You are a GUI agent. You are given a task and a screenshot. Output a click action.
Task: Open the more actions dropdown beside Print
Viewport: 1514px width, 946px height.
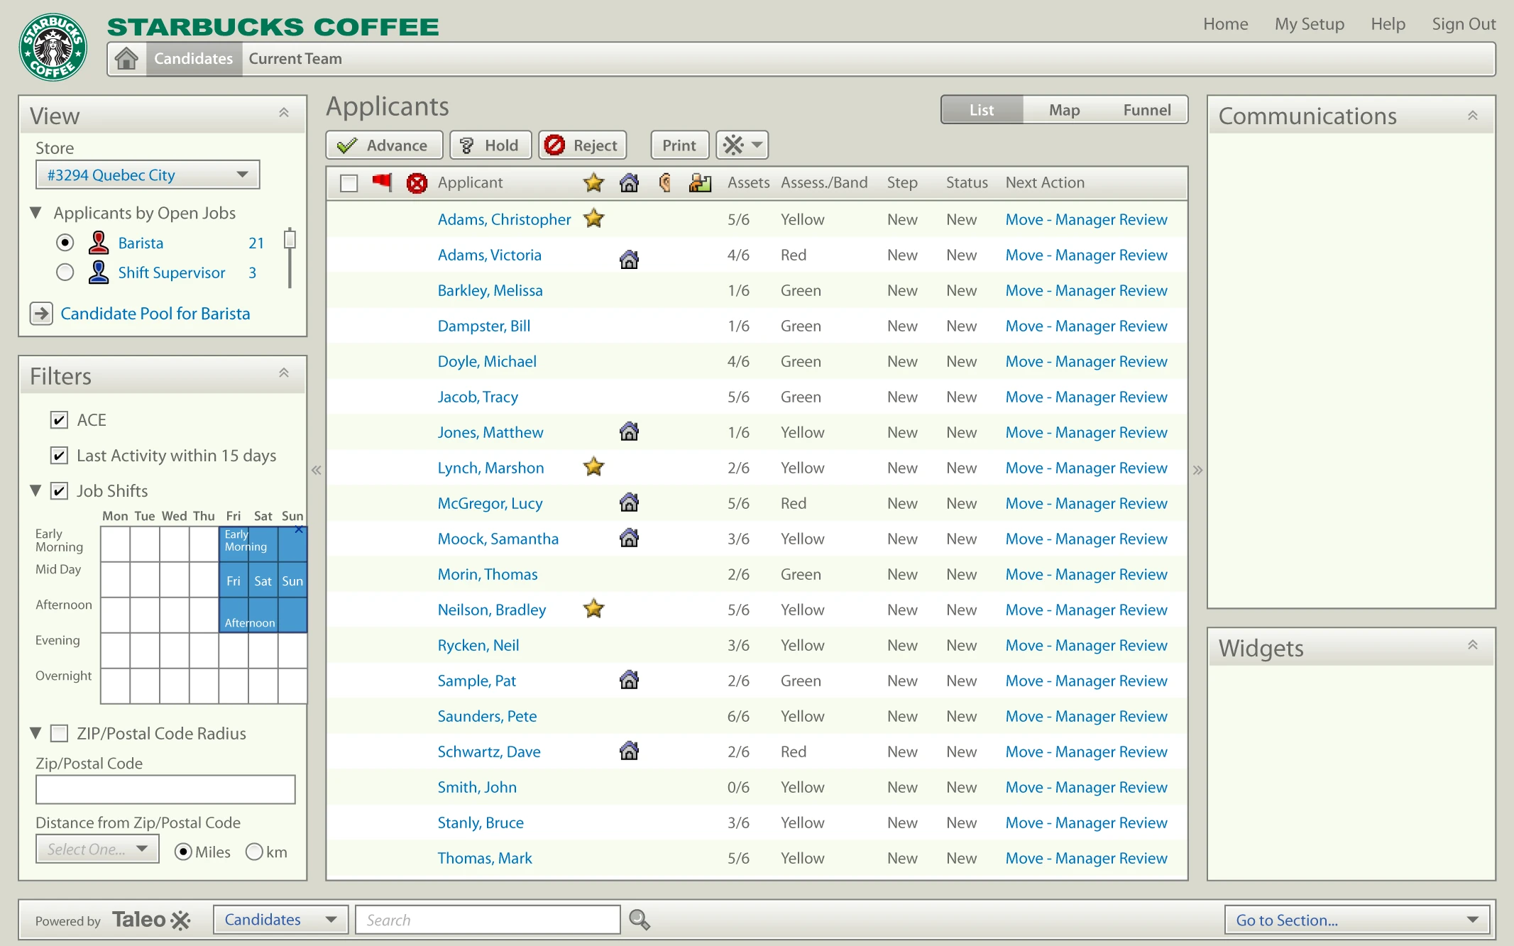(742, 145)
